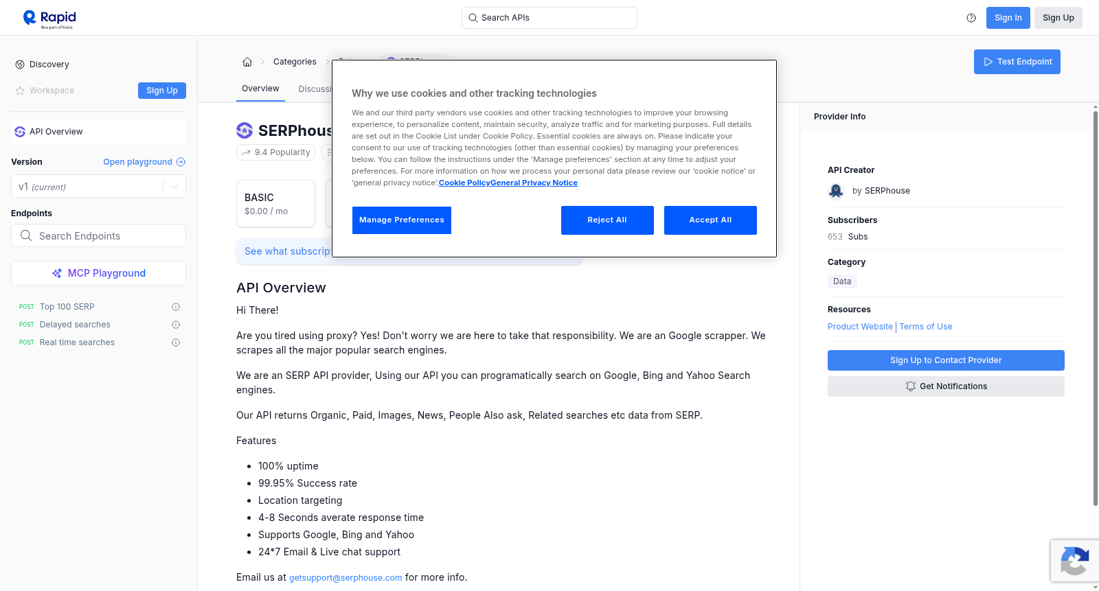Open the Real time searches endpoint
The image size is (1099, 591).
(77, 343)
